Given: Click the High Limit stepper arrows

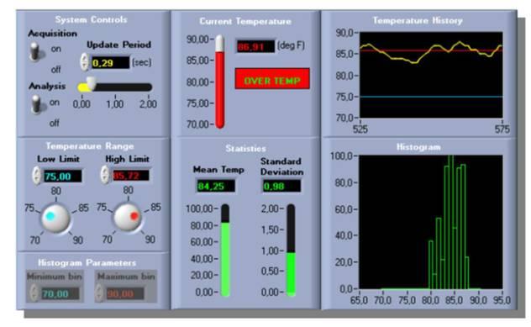Looking at the screenshot, I should click(105, 175).
